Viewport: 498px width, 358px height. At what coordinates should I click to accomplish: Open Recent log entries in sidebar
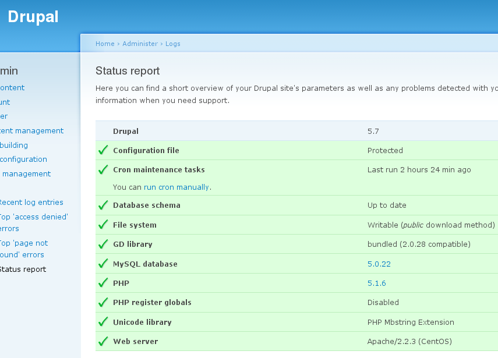pos(31,203)
